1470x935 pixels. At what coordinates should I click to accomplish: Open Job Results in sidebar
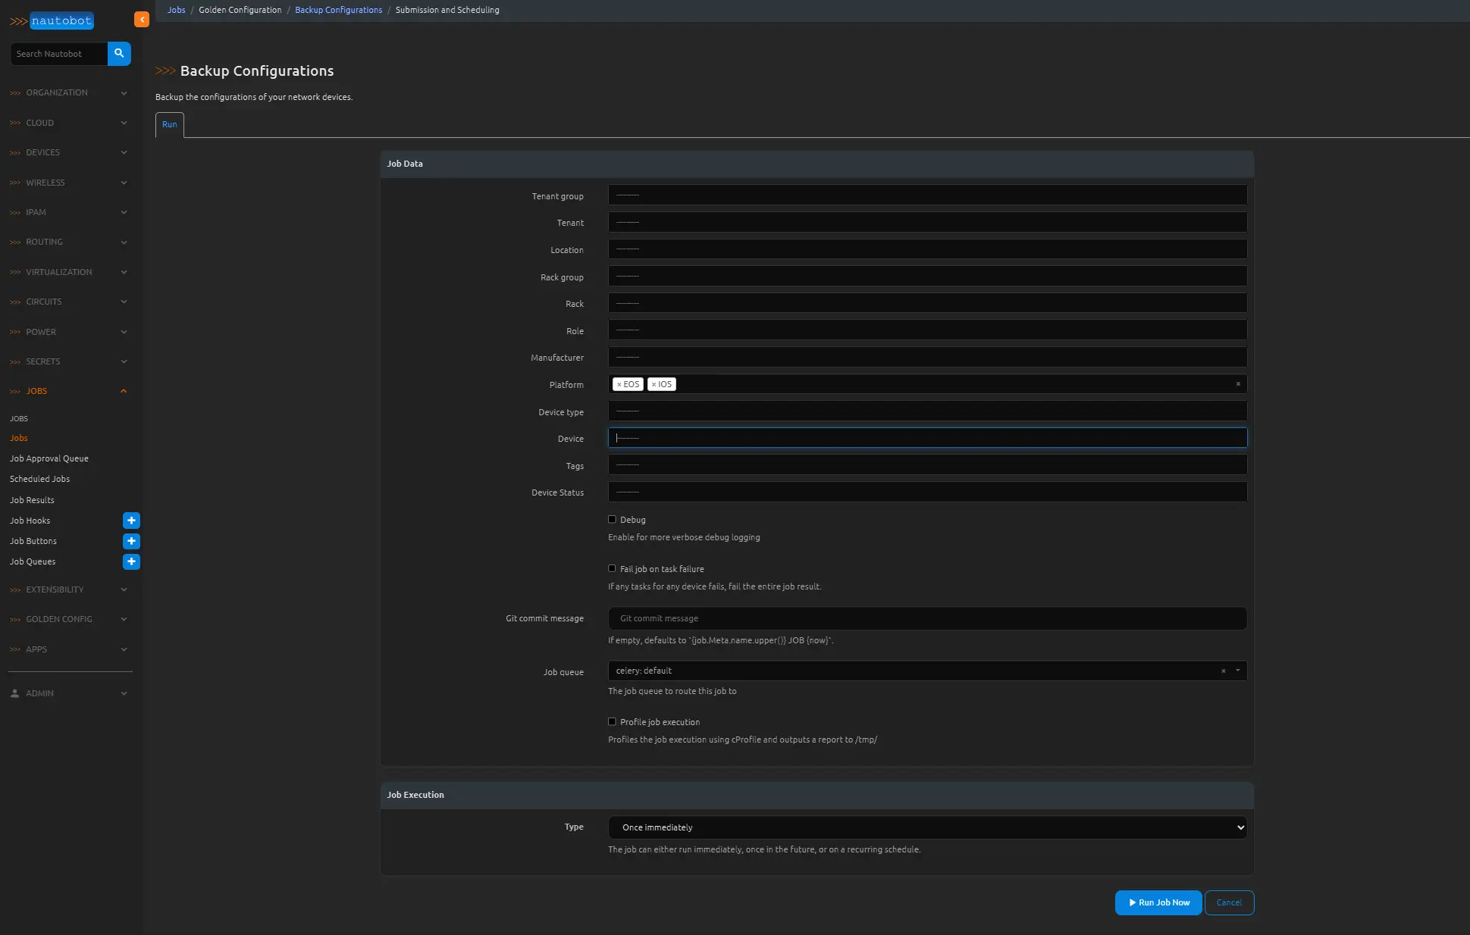[x=32, y=500]
